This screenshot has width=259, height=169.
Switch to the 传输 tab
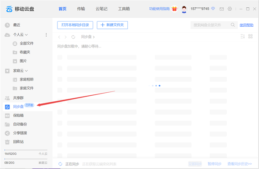tap(81, 9)
